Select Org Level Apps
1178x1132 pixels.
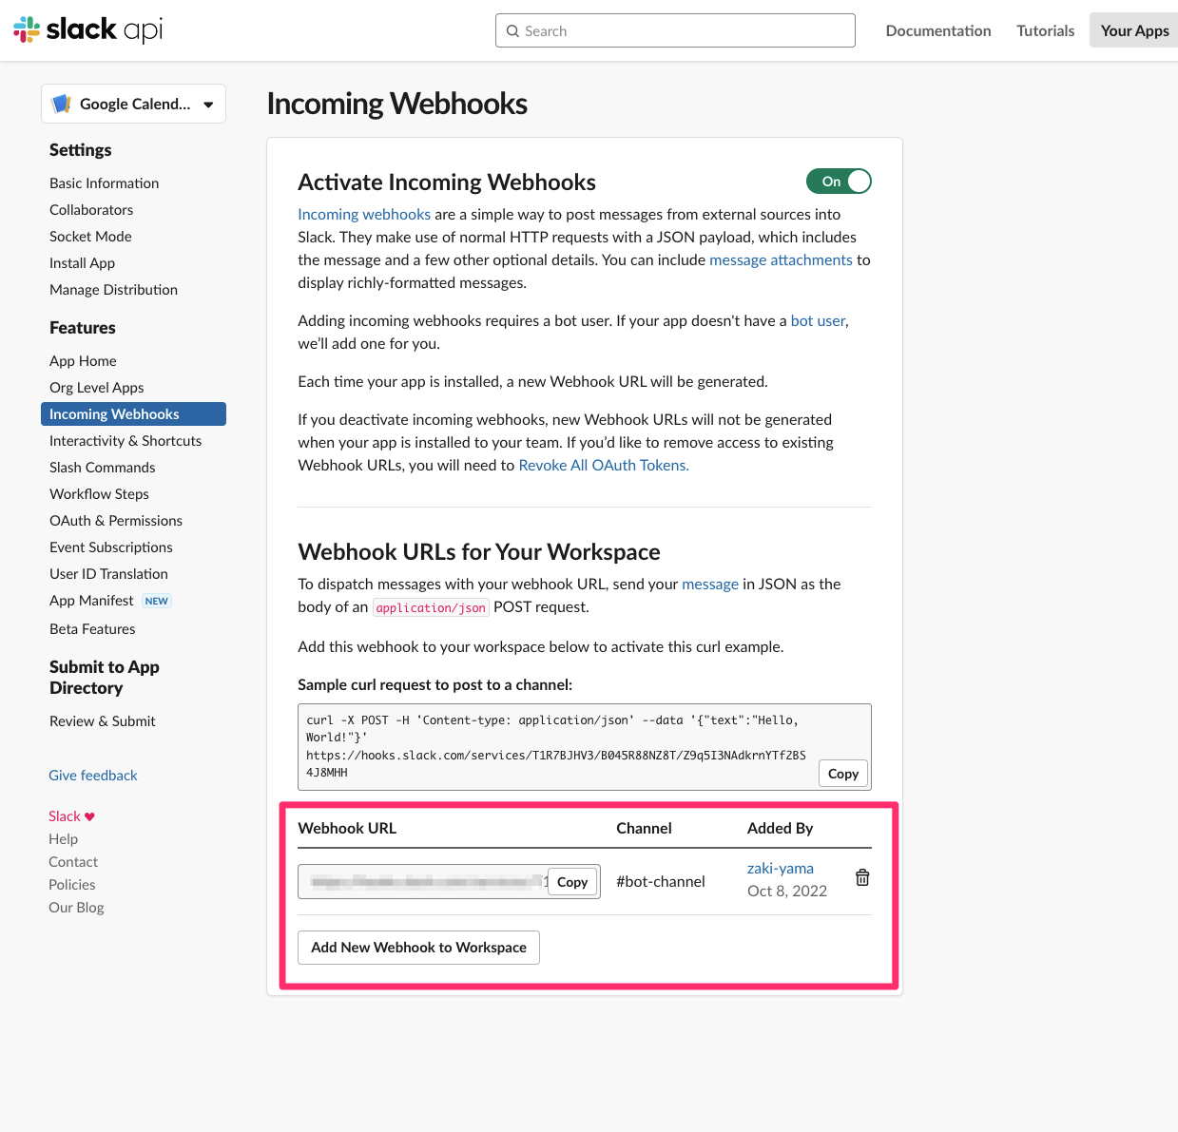coord(97,387)
